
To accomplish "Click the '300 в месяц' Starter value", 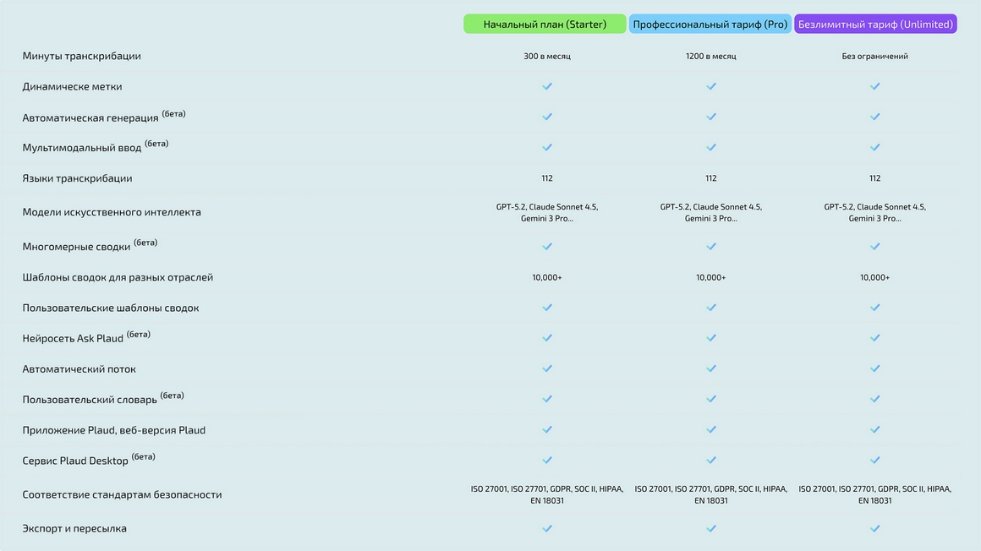I will (547, 57).
